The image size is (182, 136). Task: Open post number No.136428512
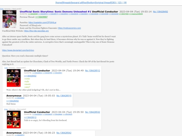[x=92, y=71]
